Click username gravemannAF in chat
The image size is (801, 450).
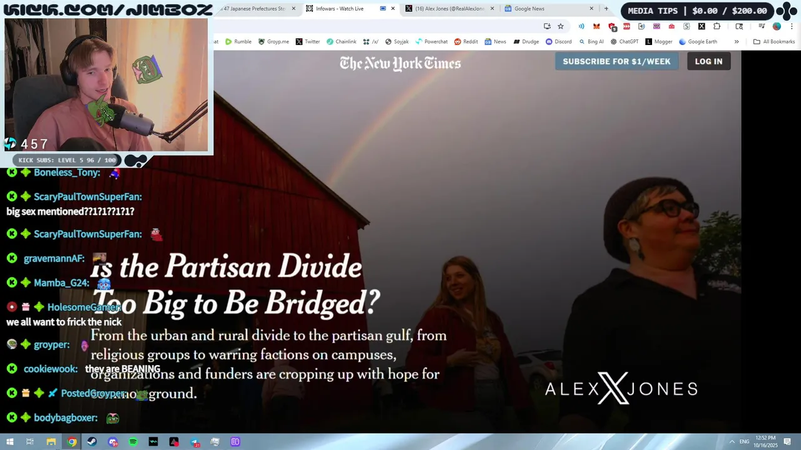[54, 258]
